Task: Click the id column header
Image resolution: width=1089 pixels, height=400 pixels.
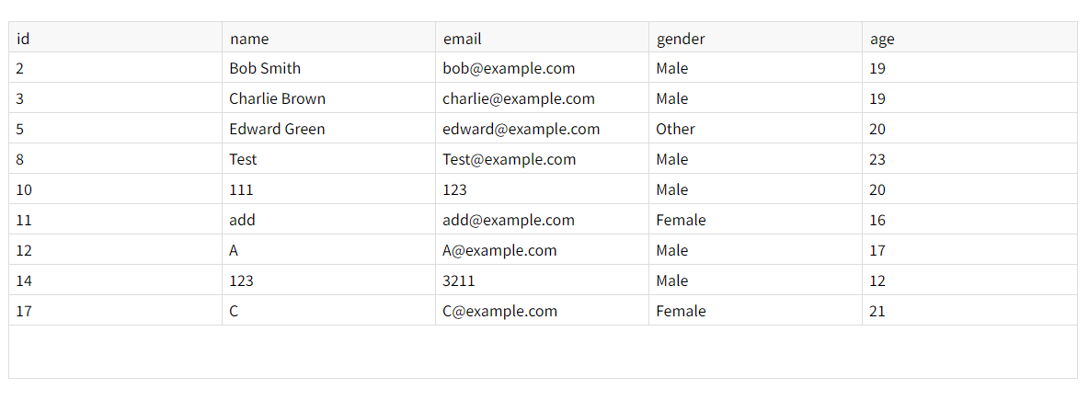Action: point(24,39)
